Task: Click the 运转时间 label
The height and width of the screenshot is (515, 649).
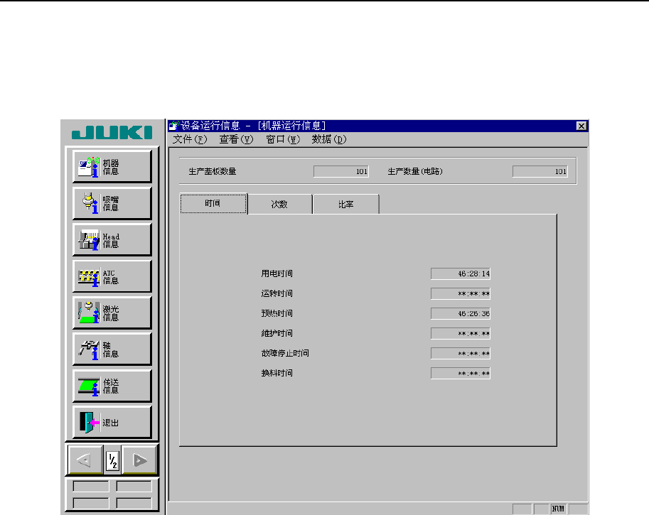Action: pos(277,293)
